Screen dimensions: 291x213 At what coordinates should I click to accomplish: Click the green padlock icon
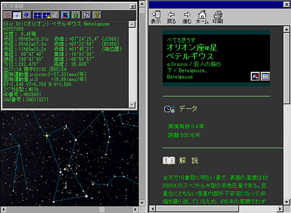coord(76,15)
